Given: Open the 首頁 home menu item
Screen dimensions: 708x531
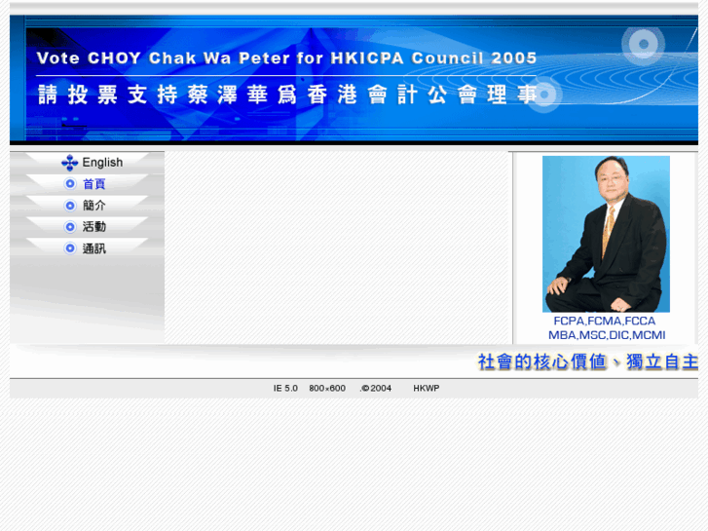Looking at the screenshot, I should click(94, 184).
